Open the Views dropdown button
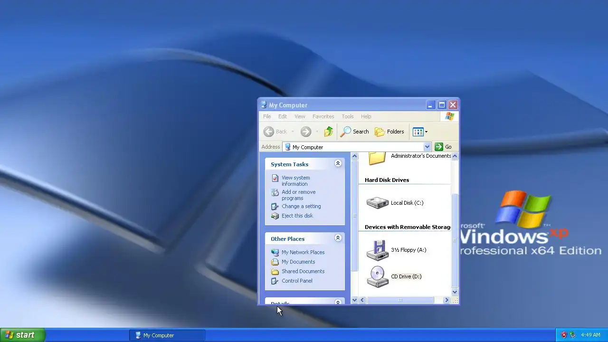This screenshot has width=608, height=342. pos(420,132)
